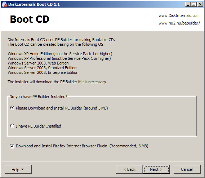Go to the previous step with Back
The width and height of the screenshot is (205, 178).
tap(129, 169)
